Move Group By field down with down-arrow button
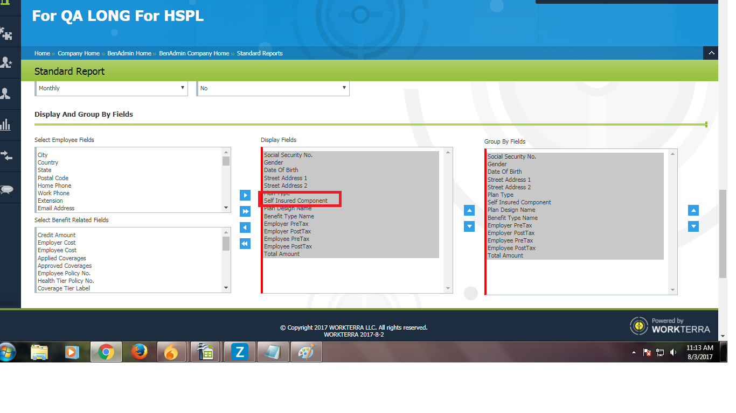 [693, 226]
